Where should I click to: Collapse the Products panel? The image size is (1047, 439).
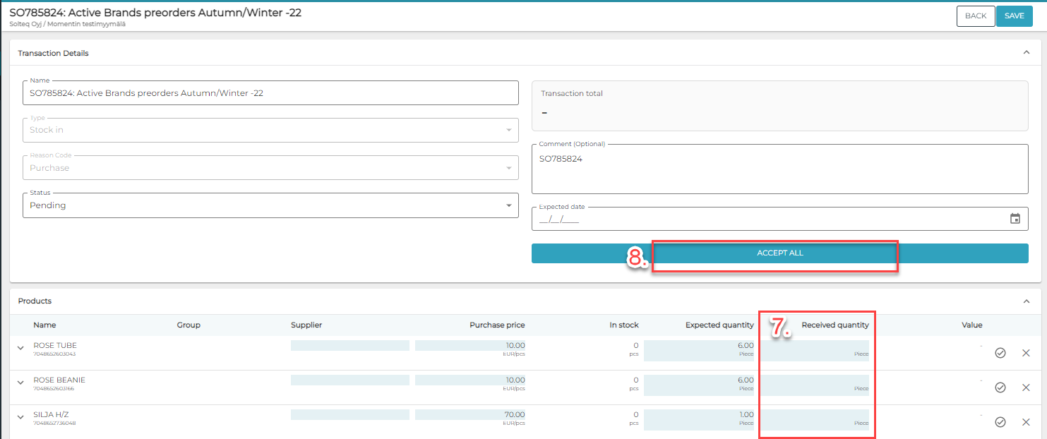[1027, 301]
